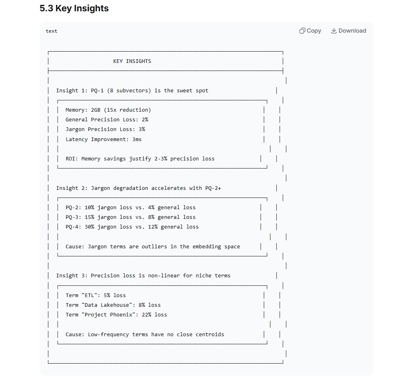This screenshot has width=395, height=387.
Task: Click Latency Improvement: 3ms line
Action: [x=104, y=139]
